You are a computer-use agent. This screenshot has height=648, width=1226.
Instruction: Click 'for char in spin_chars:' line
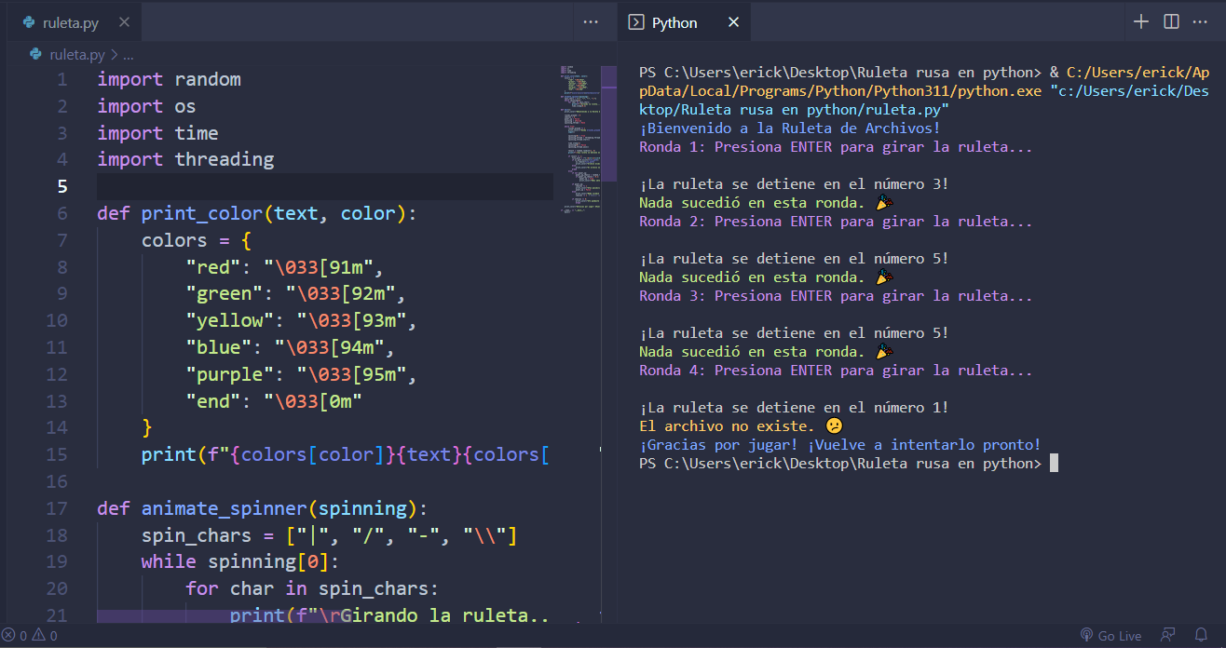(312, 588)
